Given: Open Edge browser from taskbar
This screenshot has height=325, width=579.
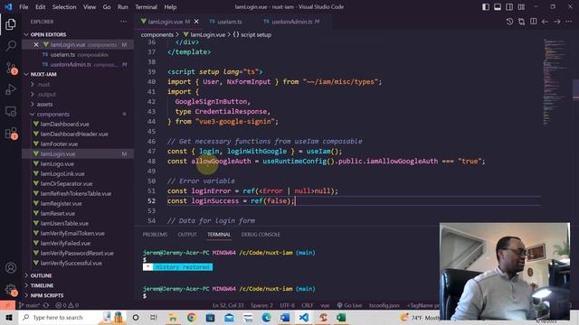Looking at the screenshot, I should click(x=266, y=317).
